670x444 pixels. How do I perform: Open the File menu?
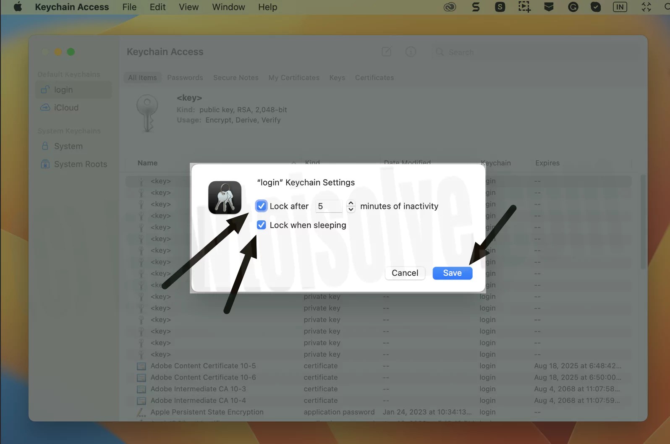129,7
